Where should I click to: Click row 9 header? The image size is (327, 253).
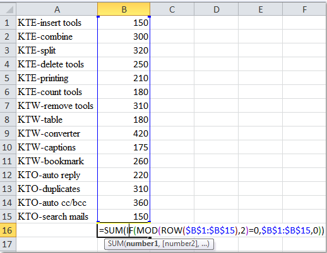tap(8, 133)
